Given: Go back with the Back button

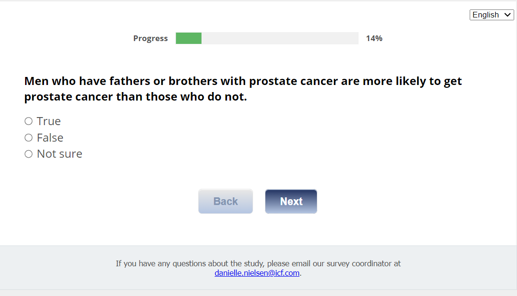Looking at the screenshot, I should (x=226, y=202).
